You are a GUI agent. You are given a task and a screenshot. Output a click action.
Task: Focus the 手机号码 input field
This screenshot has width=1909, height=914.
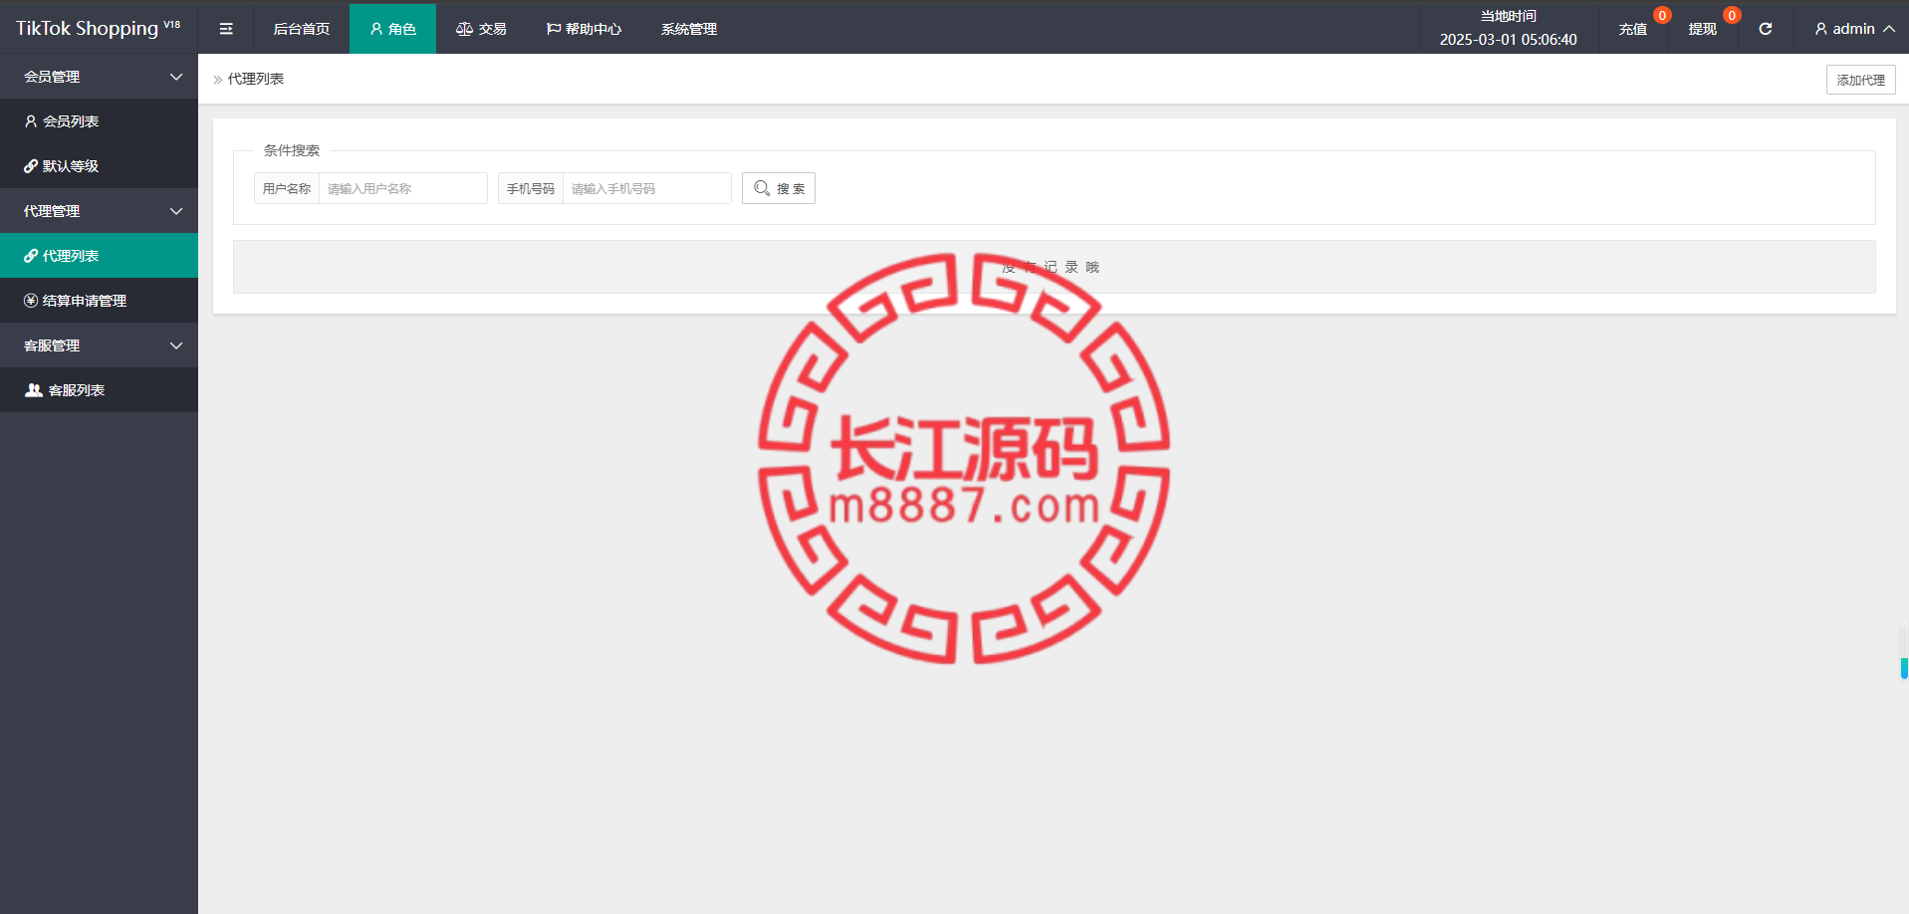click(x=647, y=188)
